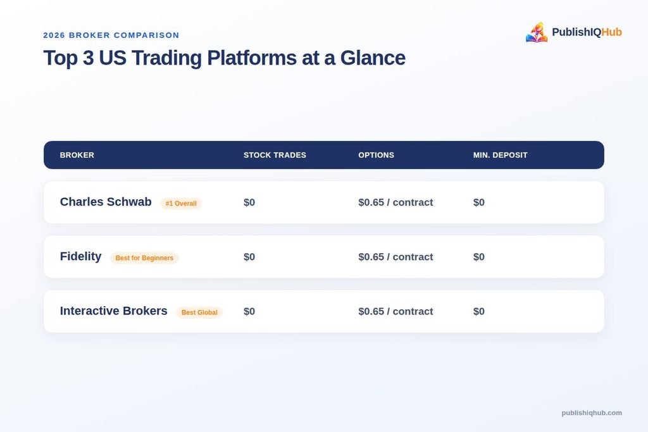Open the publishiqhub.com footer link

coord(592,413)
